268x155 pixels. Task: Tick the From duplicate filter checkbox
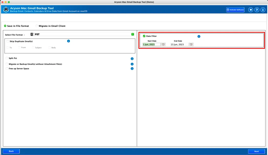[x=19, y=47]
